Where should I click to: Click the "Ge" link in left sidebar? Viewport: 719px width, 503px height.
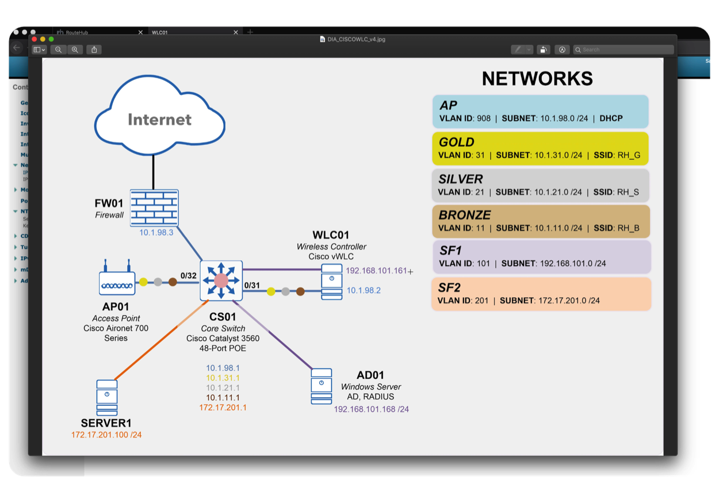tap(24, 103)
